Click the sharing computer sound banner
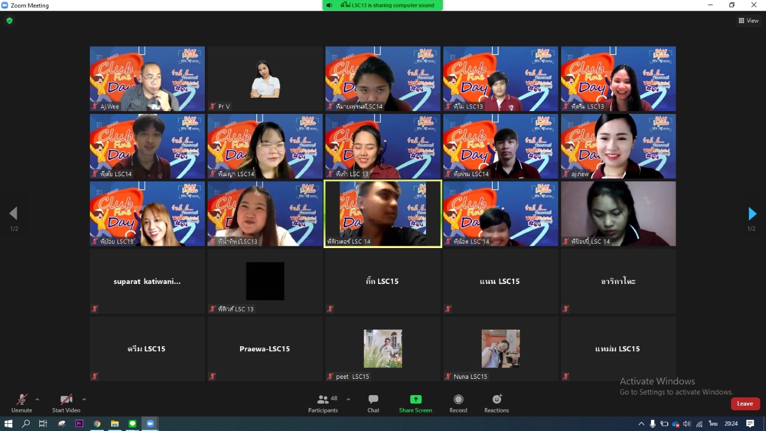766x431 pixels. (383, 5)
